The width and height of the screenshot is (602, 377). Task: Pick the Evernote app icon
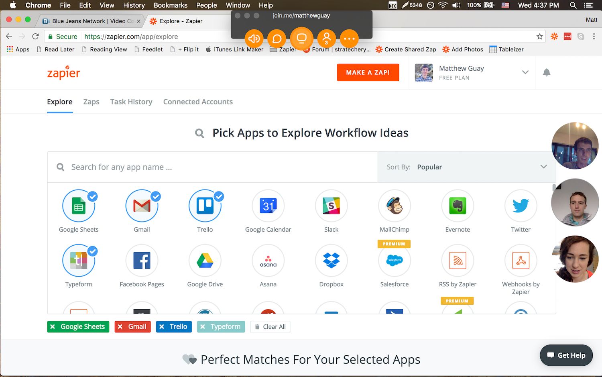[x=458, y=206]
